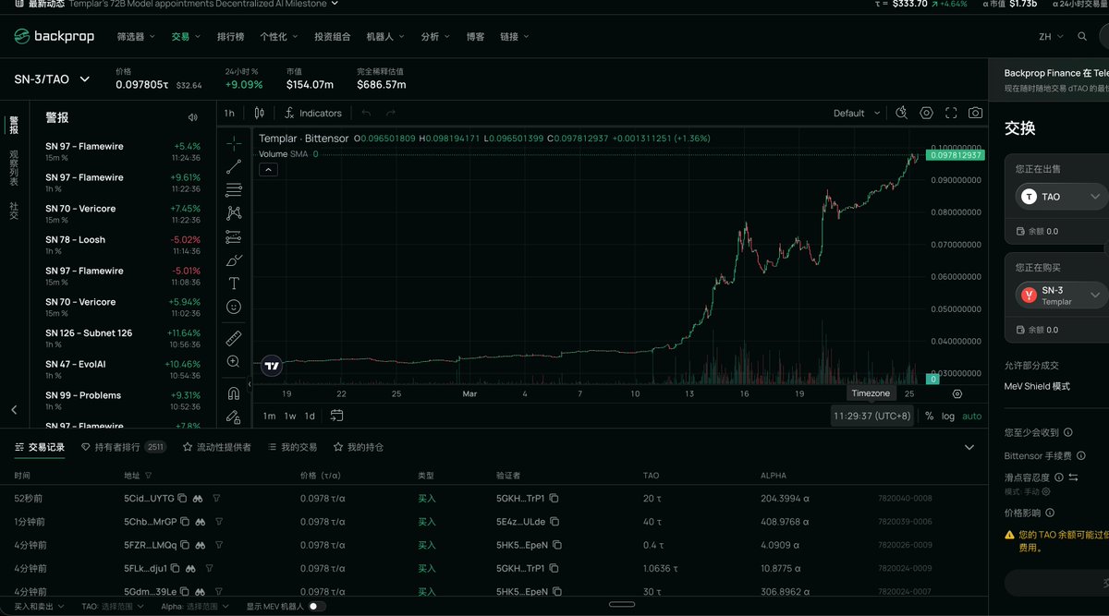Select the brush drawing tool
Image resolution: width=1109 pixels, height=616 pixels.
[234, 260]
